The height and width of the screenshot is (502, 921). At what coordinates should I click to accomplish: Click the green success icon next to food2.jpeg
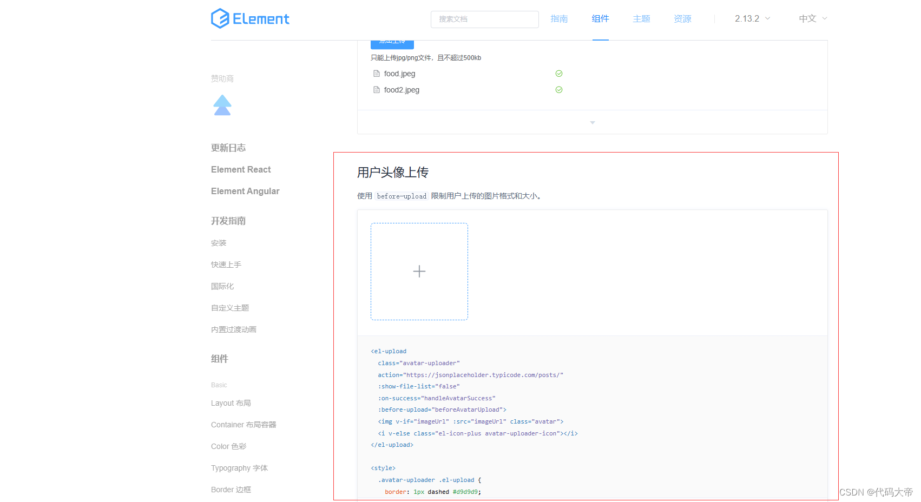[x=558, y=89]
